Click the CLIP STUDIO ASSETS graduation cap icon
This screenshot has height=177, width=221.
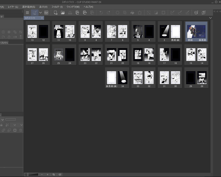pyautogui.click(x=196, y=12)
